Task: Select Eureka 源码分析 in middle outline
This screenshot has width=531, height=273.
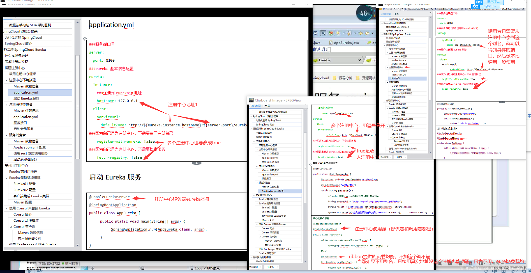Action: pyautogui.click(x=267, y=253)
